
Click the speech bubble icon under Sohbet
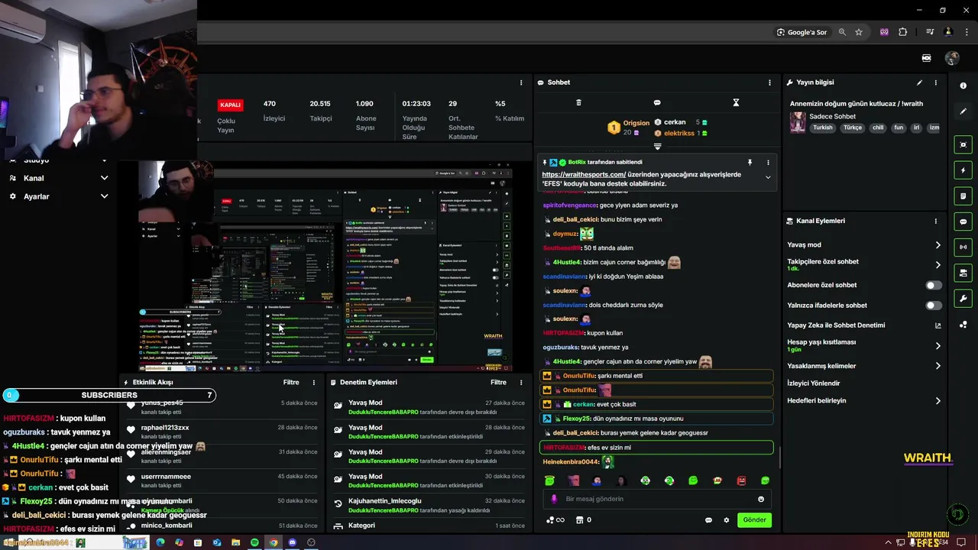pyautogui.click(x=657, y=102)
